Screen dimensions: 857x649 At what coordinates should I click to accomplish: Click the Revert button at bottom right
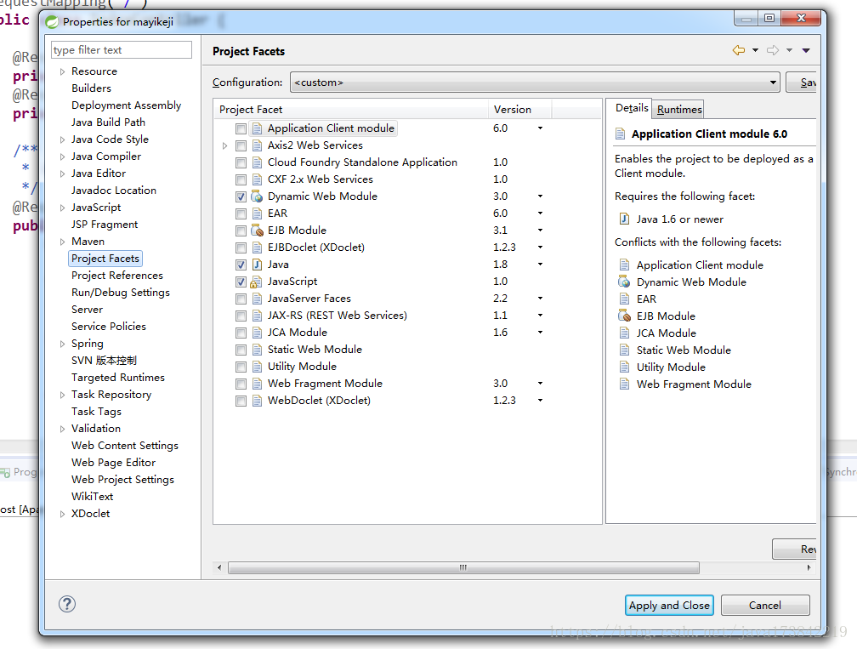794,549
